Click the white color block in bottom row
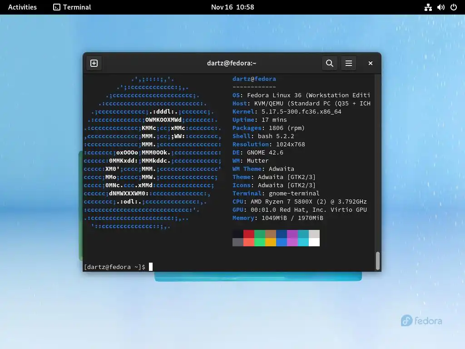The width and height of the screenshot is (465, 349). click(x=314, y=242)
